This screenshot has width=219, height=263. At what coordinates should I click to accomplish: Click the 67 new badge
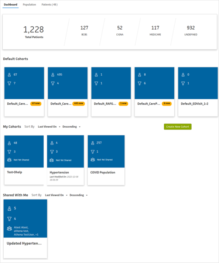tap(36, 104)
